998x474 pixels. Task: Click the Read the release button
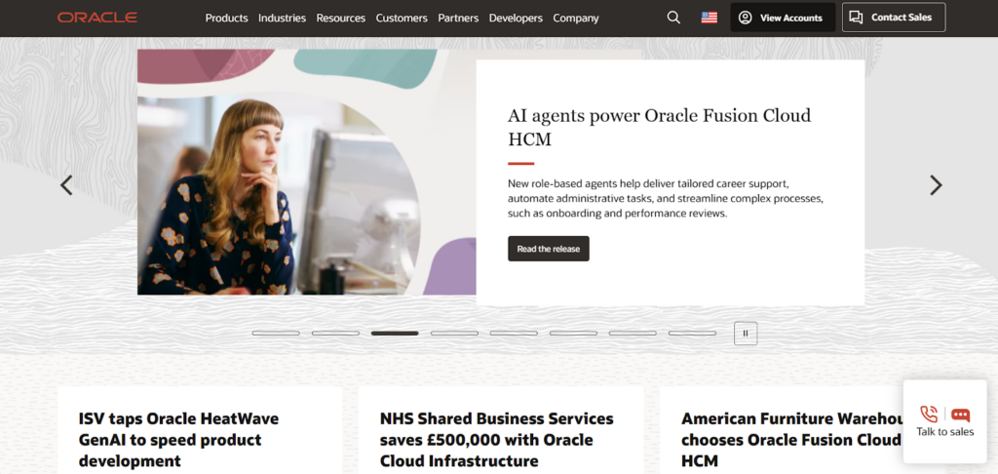tap(548, 249)
